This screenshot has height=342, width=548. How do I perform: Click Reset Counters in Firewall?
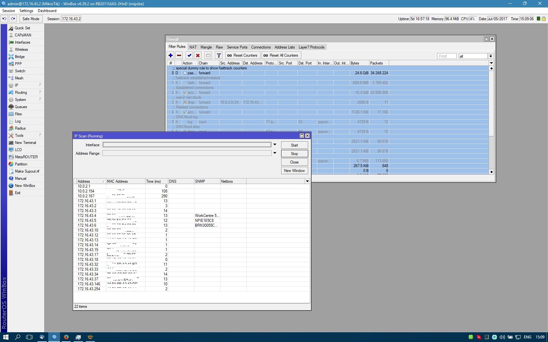point(242,55)
